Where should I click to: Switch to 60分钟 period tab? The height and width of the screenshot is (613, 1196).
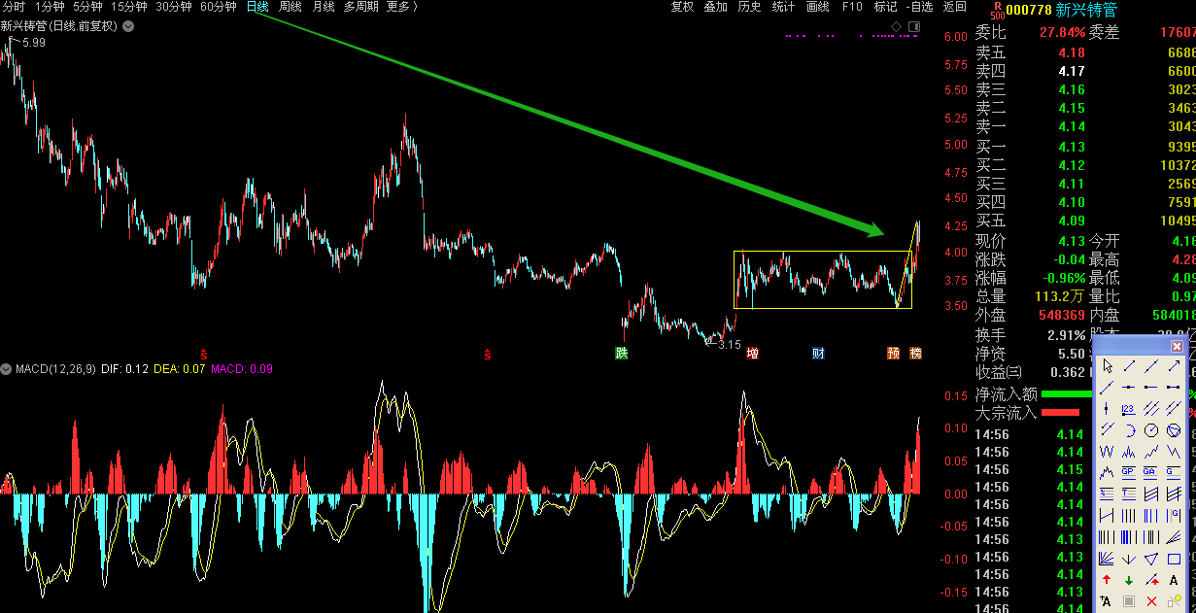click(x=219, y=7)
